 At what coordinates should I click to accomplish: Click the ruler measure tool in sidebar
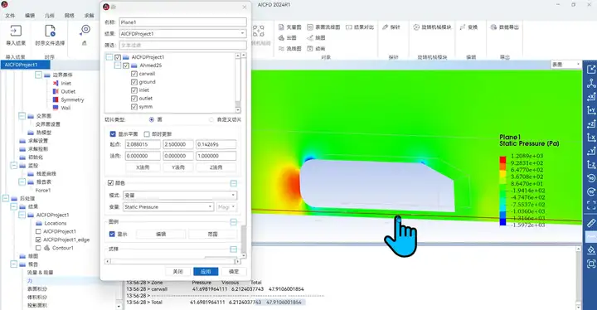pyautogui.click(x=591, y=223)
